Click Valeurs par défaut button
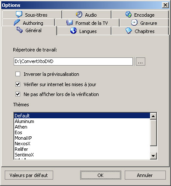The image size is (171, 186). point(29,175)
